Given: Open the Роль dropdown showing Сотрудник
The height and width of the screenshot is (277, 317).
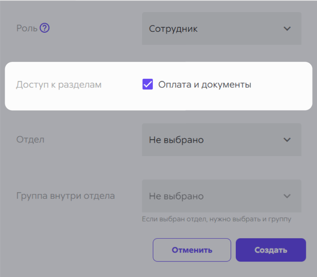Looking at the screenshot, I should (x=222, y=28).
